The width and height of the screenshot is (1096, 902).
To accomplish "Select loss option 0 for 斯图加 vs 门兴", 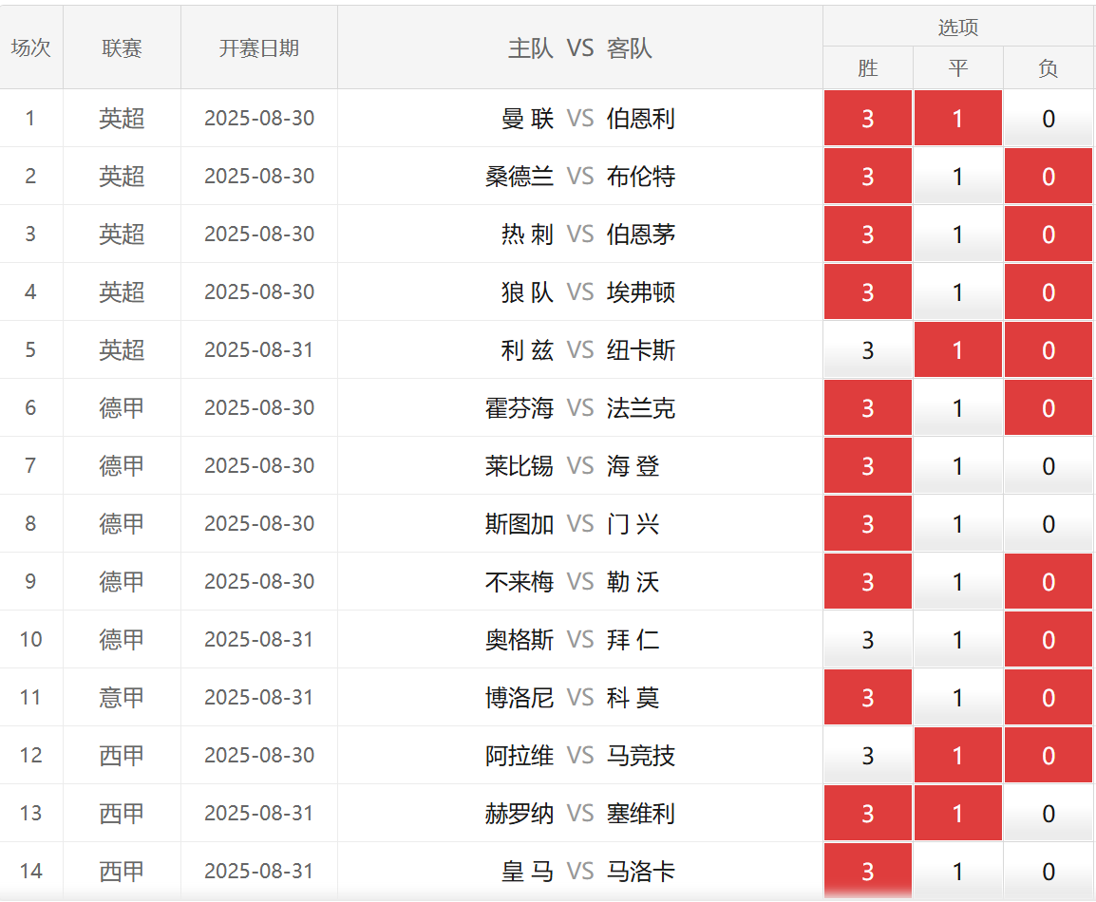I will pos(1048,524).
